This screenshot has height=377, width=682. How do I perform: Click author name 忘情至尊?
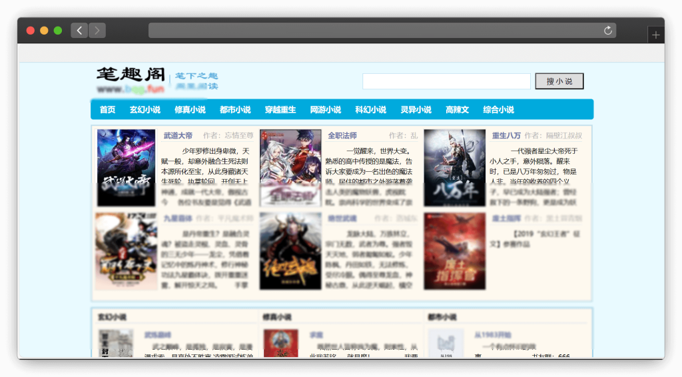[239, 136]
